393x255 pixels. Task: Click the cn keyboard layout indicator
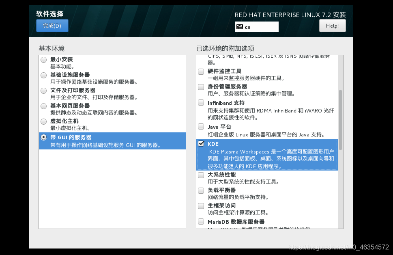pos(256,27)
